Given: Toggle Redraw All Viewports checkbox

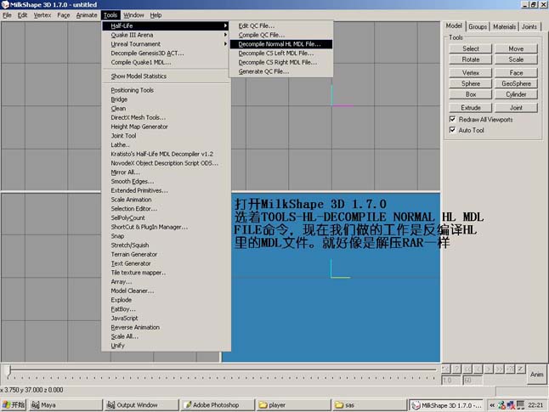Looking at the screenshot, I should click(x=452, y=119).
